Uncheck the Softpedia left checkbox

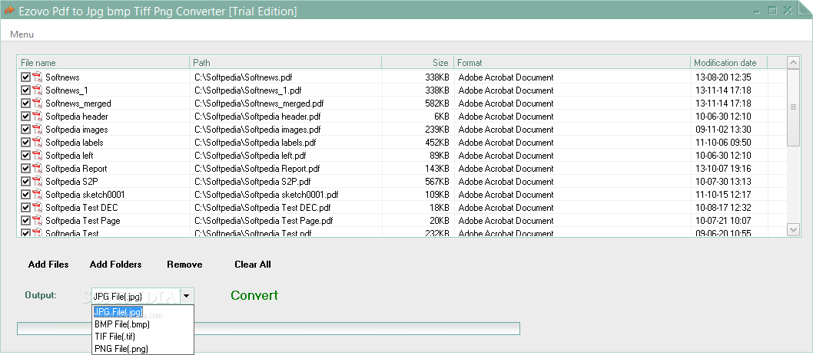pos(25,155)
